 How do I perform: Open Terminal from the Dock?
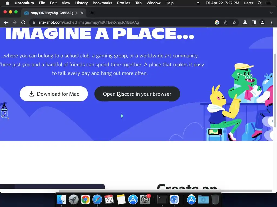162,199
